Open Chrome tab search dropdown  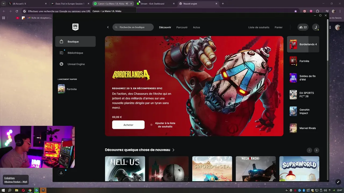point(3,4)
